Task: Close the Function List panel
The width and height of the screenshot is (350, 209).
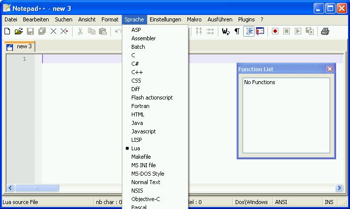Action: point(330,69)
